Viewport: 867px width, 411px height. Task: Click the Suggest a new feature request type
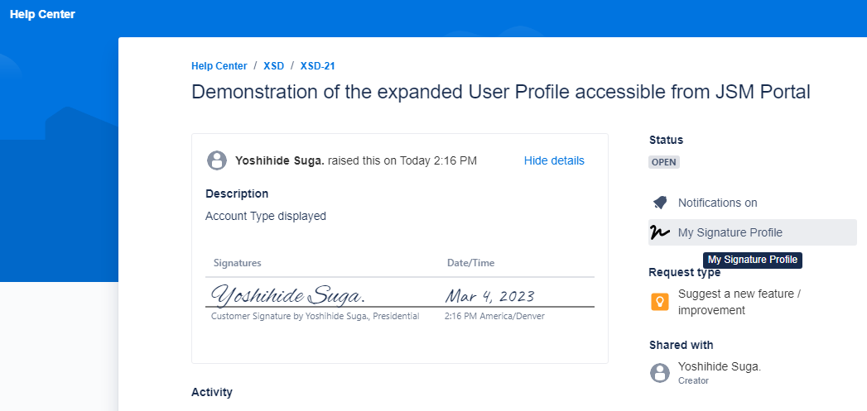(739, 302)
